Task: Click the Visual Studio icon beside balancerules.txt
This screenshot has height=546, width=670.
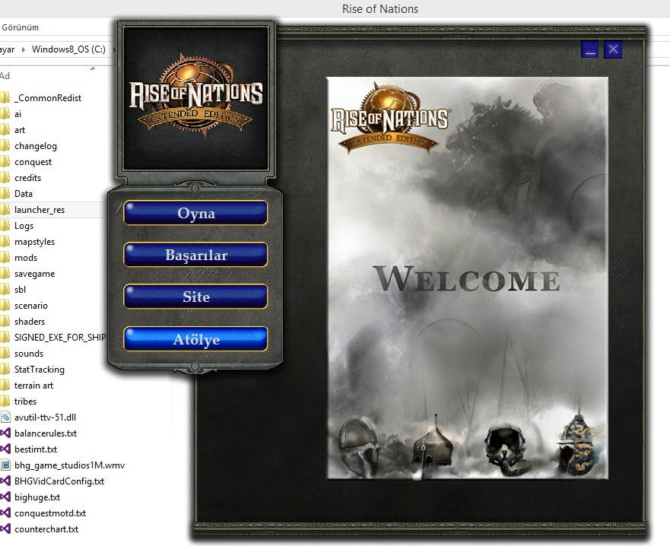Action: point(5,433)
